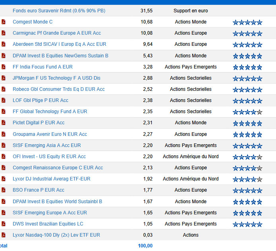276x251 pixels.
Task: Select 'Actions Amérique du Nord' in OFI row
Action: pos(190,157)
